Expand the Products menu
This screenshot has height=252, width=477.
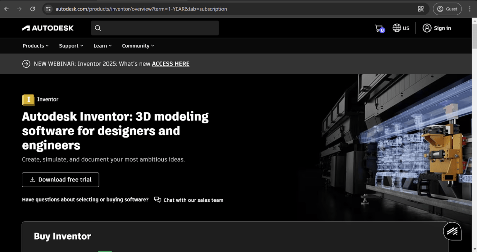point(35,46)
